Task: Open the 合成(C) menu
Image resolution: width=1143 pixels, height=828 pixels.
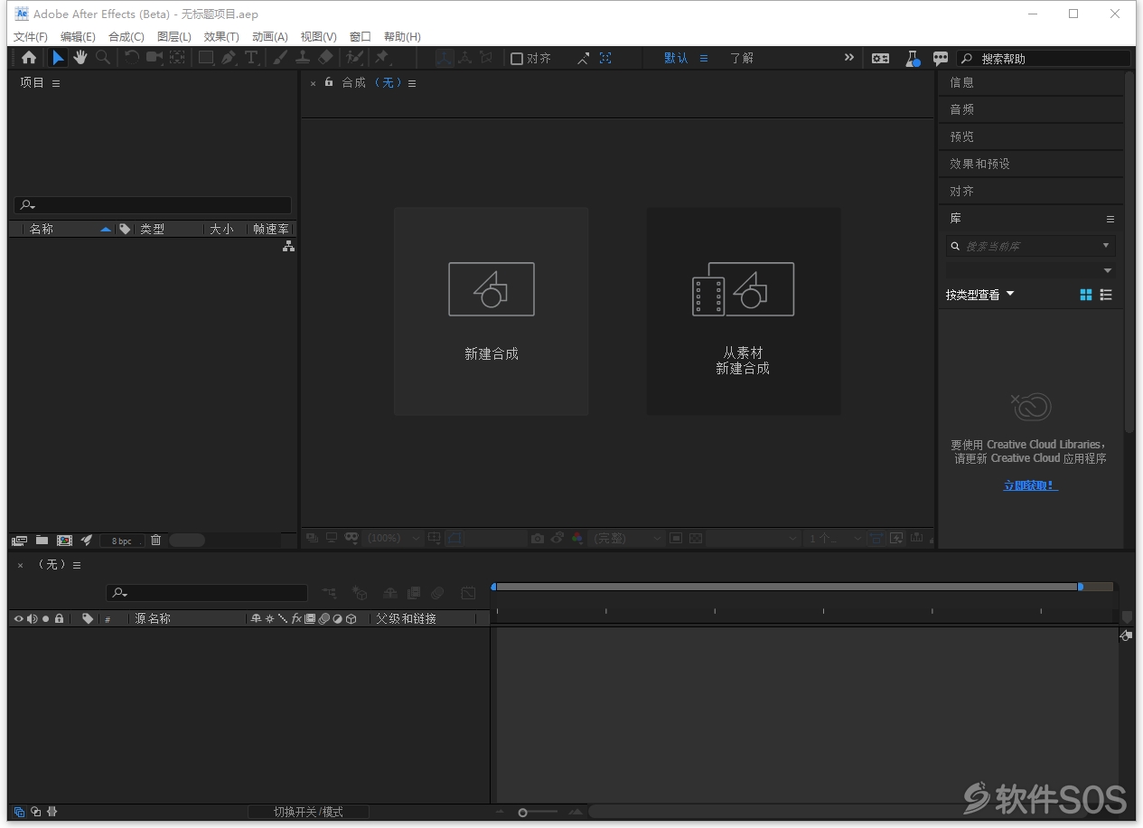Action: pos(126,36)
